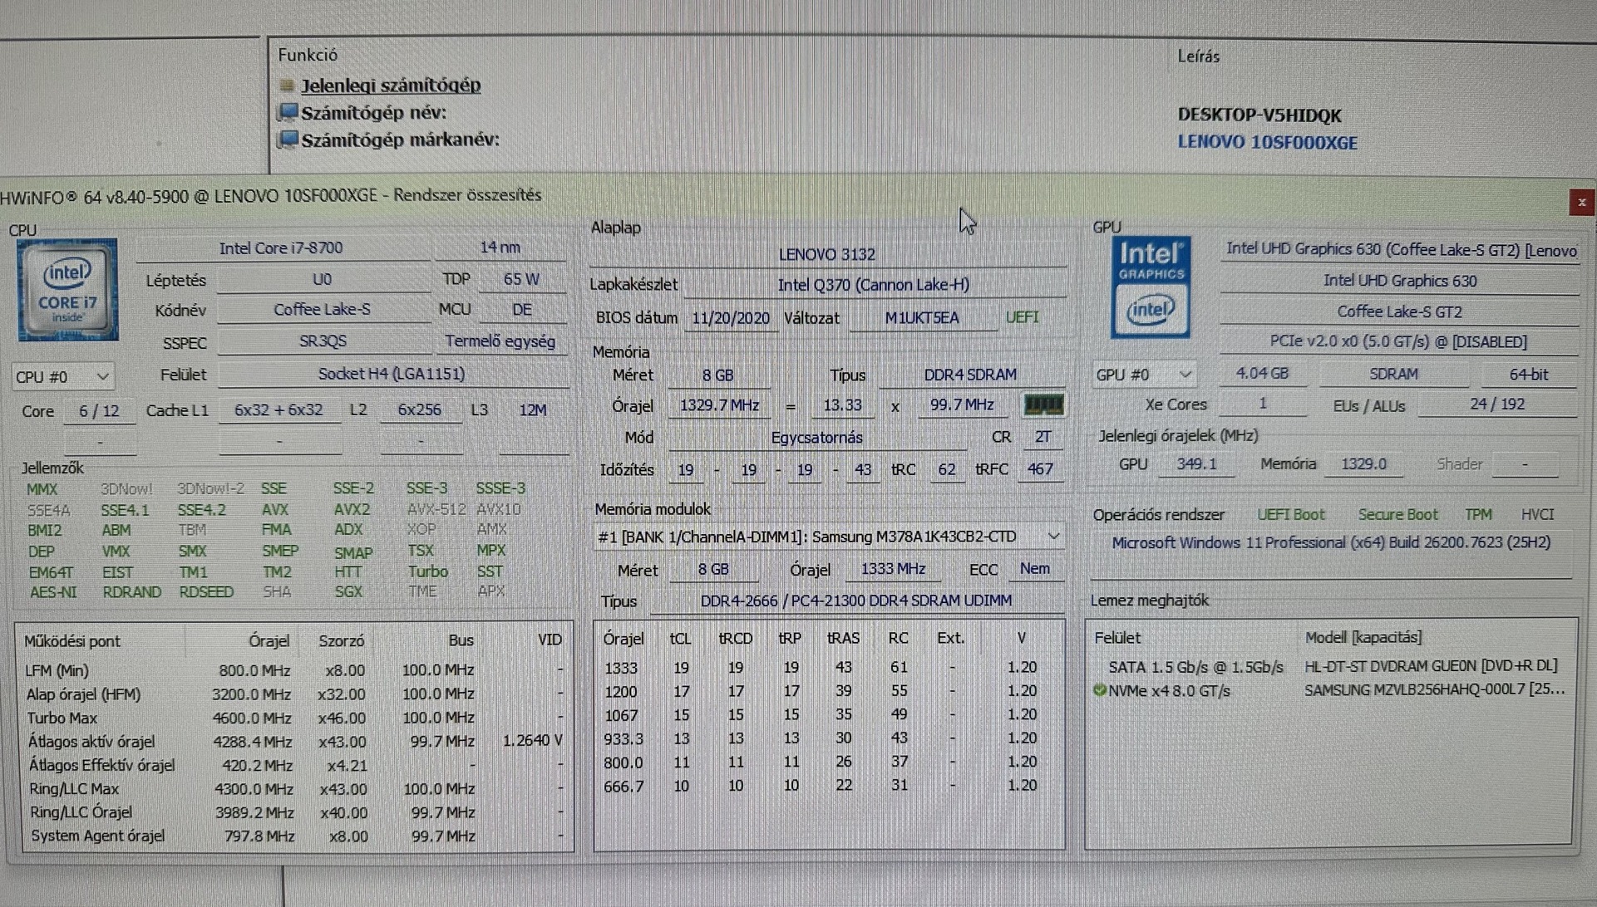
Task: Click the green memory module icon
Action: click(x=1043, y=404)
